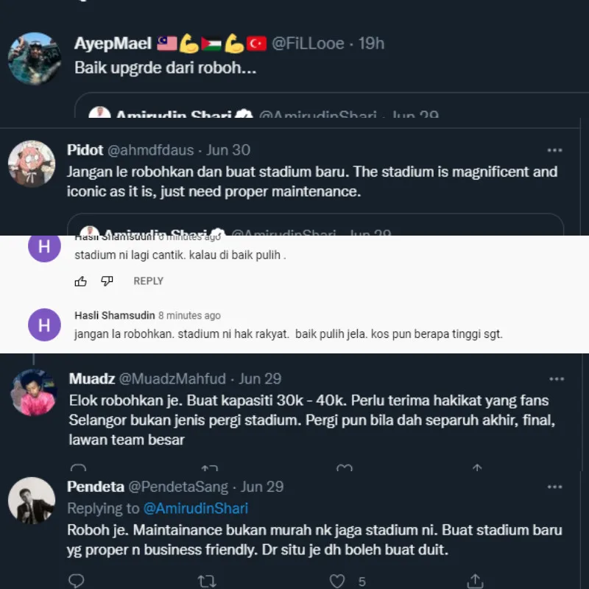Image resolution: width=589 pixels, height=589 pixels.
Task: Open the three-dot menu on Muadz's tweet
Action: (556, 378)
